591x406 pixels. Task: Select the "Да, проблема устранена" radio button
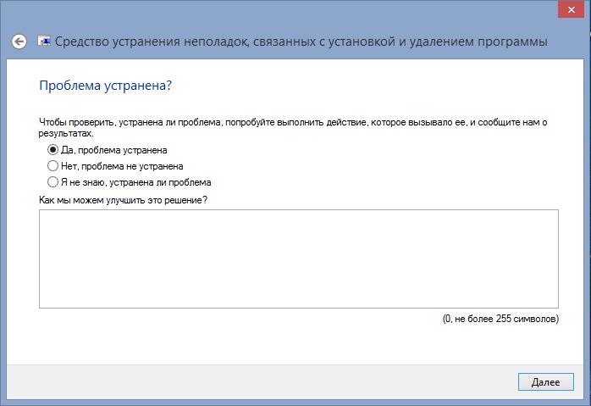[x=52, y=150]
